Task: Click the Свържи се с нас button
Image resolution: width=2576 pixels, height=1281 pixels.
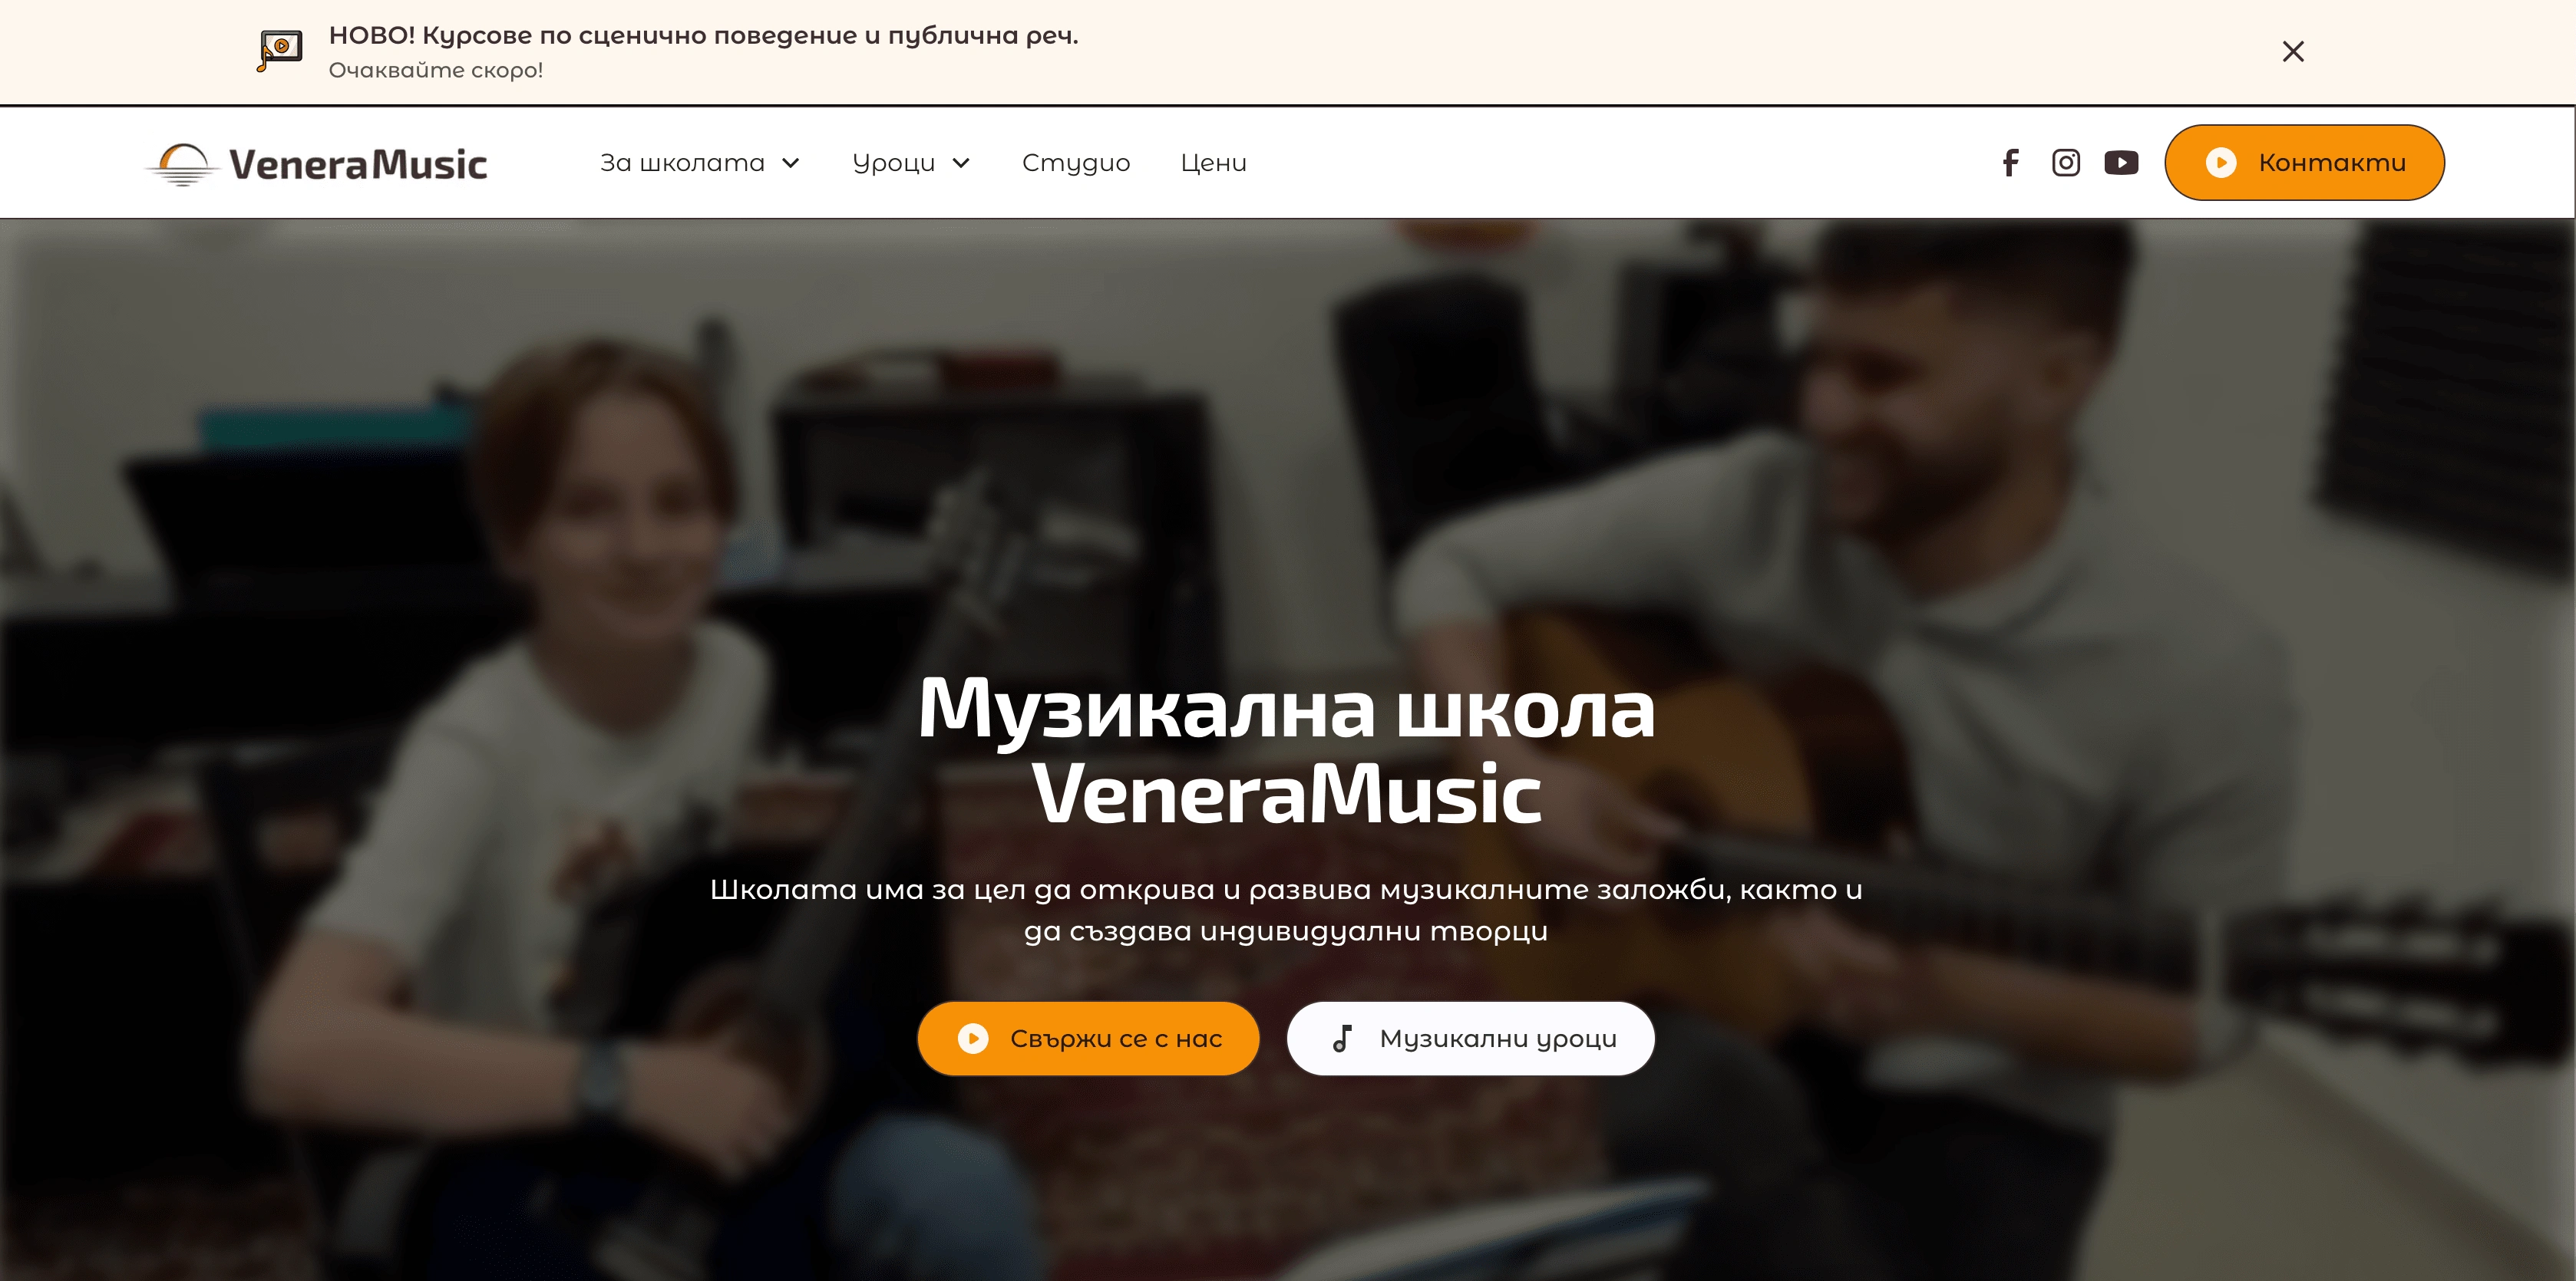Action: pyautogui.click(x=1088, y=1038)
